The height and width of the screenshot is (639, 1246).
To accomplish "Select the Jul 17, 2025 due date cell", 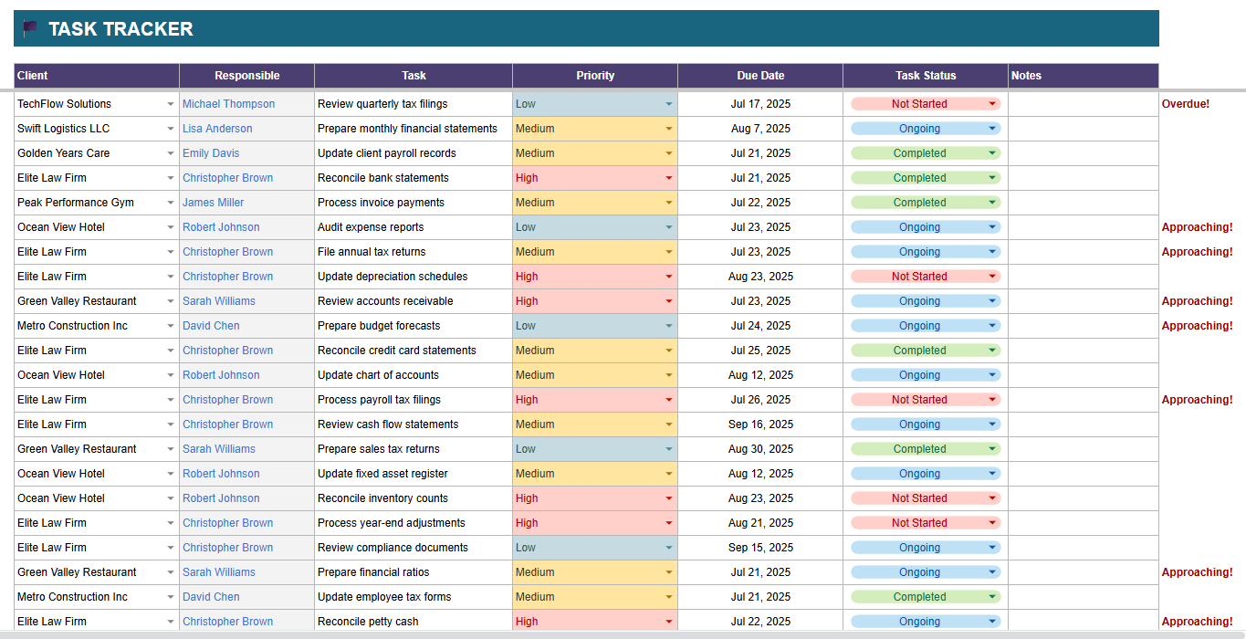I will [x=760, y=103].
